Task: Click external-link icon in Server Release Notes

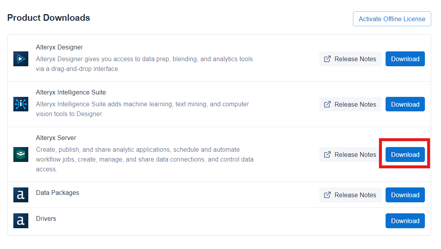Action: (x=327, y=154)
